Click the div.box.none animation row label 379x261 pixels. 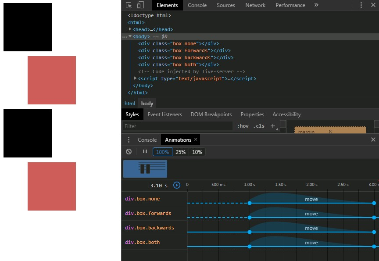143,199
